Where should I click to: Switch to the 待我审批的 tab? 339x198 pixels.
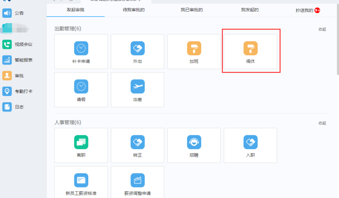pyautogui.click(x=133, y=10)
